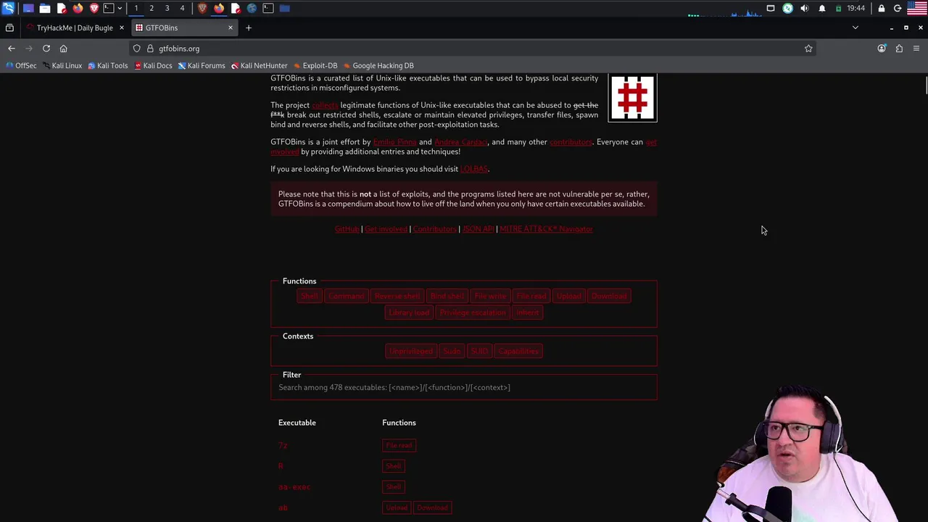Switch to workspace 2
This screenshot has width=928, height=522.
pyautogui.click(x=152, y=8)
